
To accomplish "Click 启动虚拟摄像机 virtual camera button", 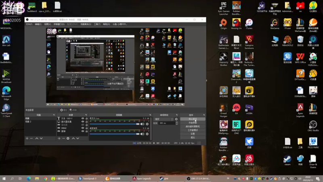I will [x=193, y=127].
